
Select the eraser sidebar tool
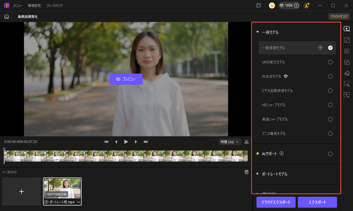point(347,73)
